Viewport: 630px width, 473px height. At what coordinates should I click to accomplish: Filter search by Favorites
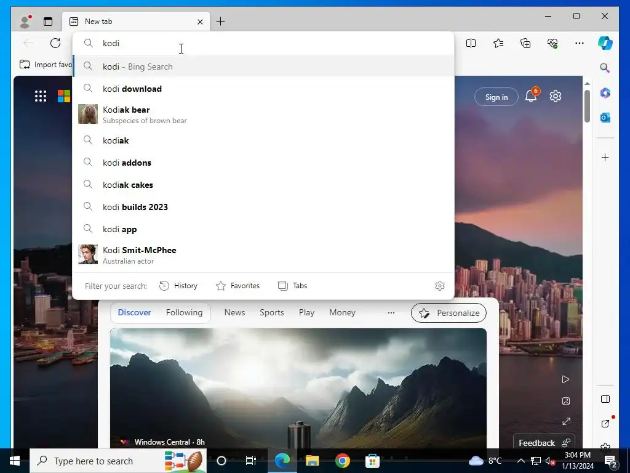(x=238, y=286)
